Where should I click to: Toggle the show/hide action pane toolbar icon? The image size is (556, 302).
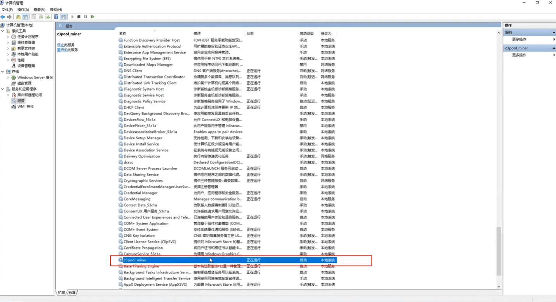(63, 17)
